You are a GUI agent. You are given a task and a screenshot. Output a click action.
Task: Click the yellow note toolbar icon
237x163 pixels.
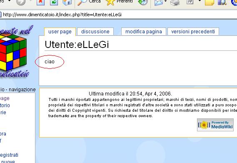pos(210,2)
